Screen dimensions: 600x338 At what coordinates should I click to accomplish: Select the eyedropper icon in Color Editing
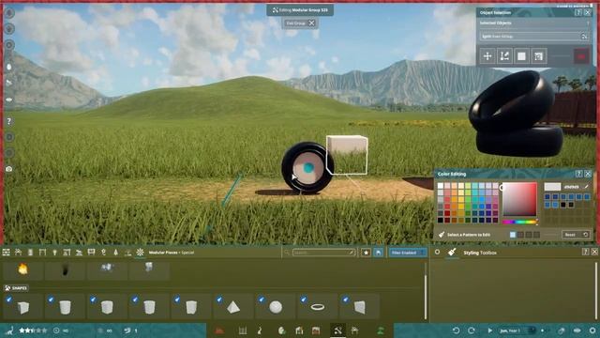(586, 187)
